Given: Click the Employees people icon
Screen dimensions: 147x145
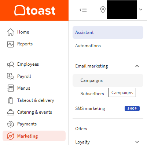Looking at the screenshot, I should (11, 64).
